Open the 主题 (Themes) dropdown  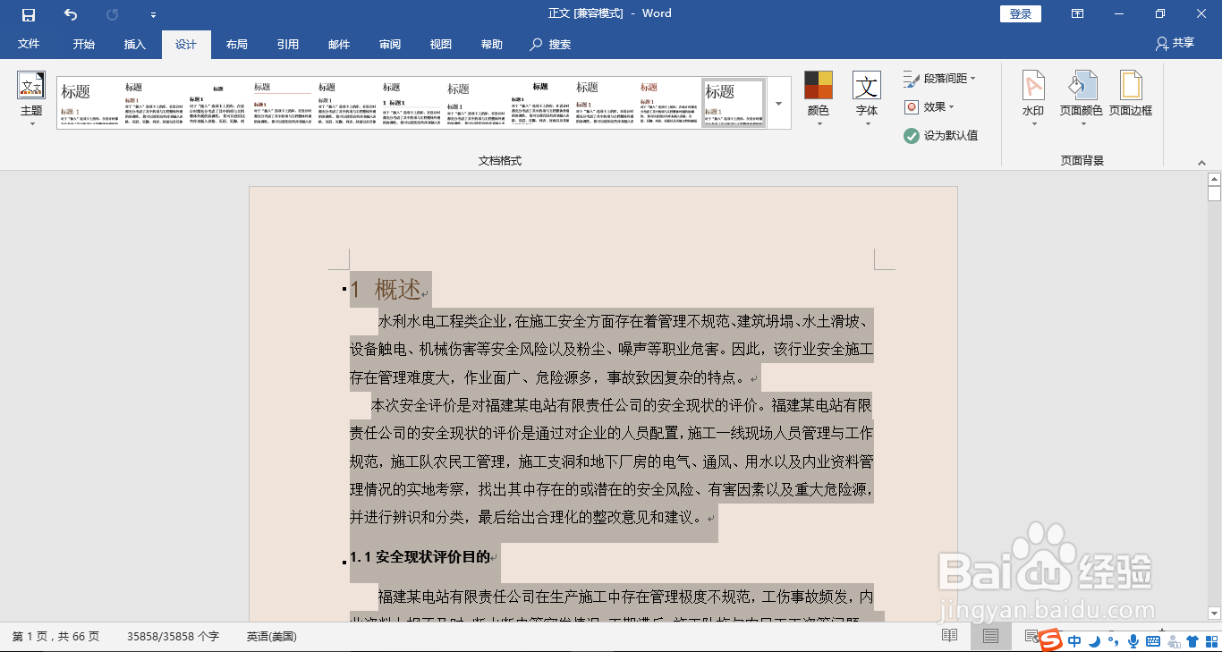[x=31, y=100]
